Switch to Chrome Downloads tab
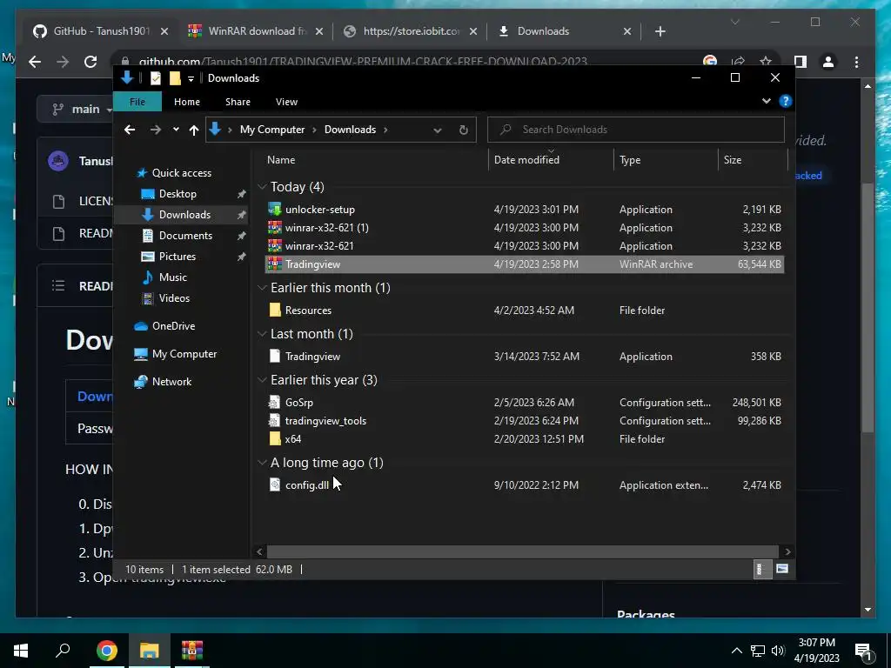 (564, 31)
